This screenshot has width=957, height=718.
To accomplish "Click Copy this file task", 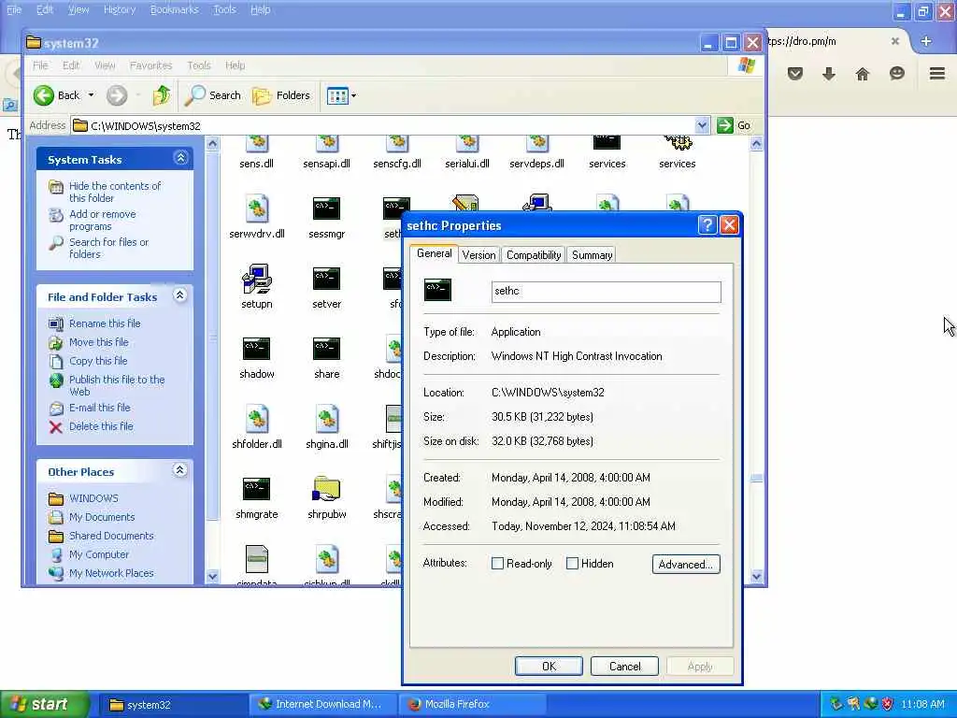I will [x=97, y=361].
